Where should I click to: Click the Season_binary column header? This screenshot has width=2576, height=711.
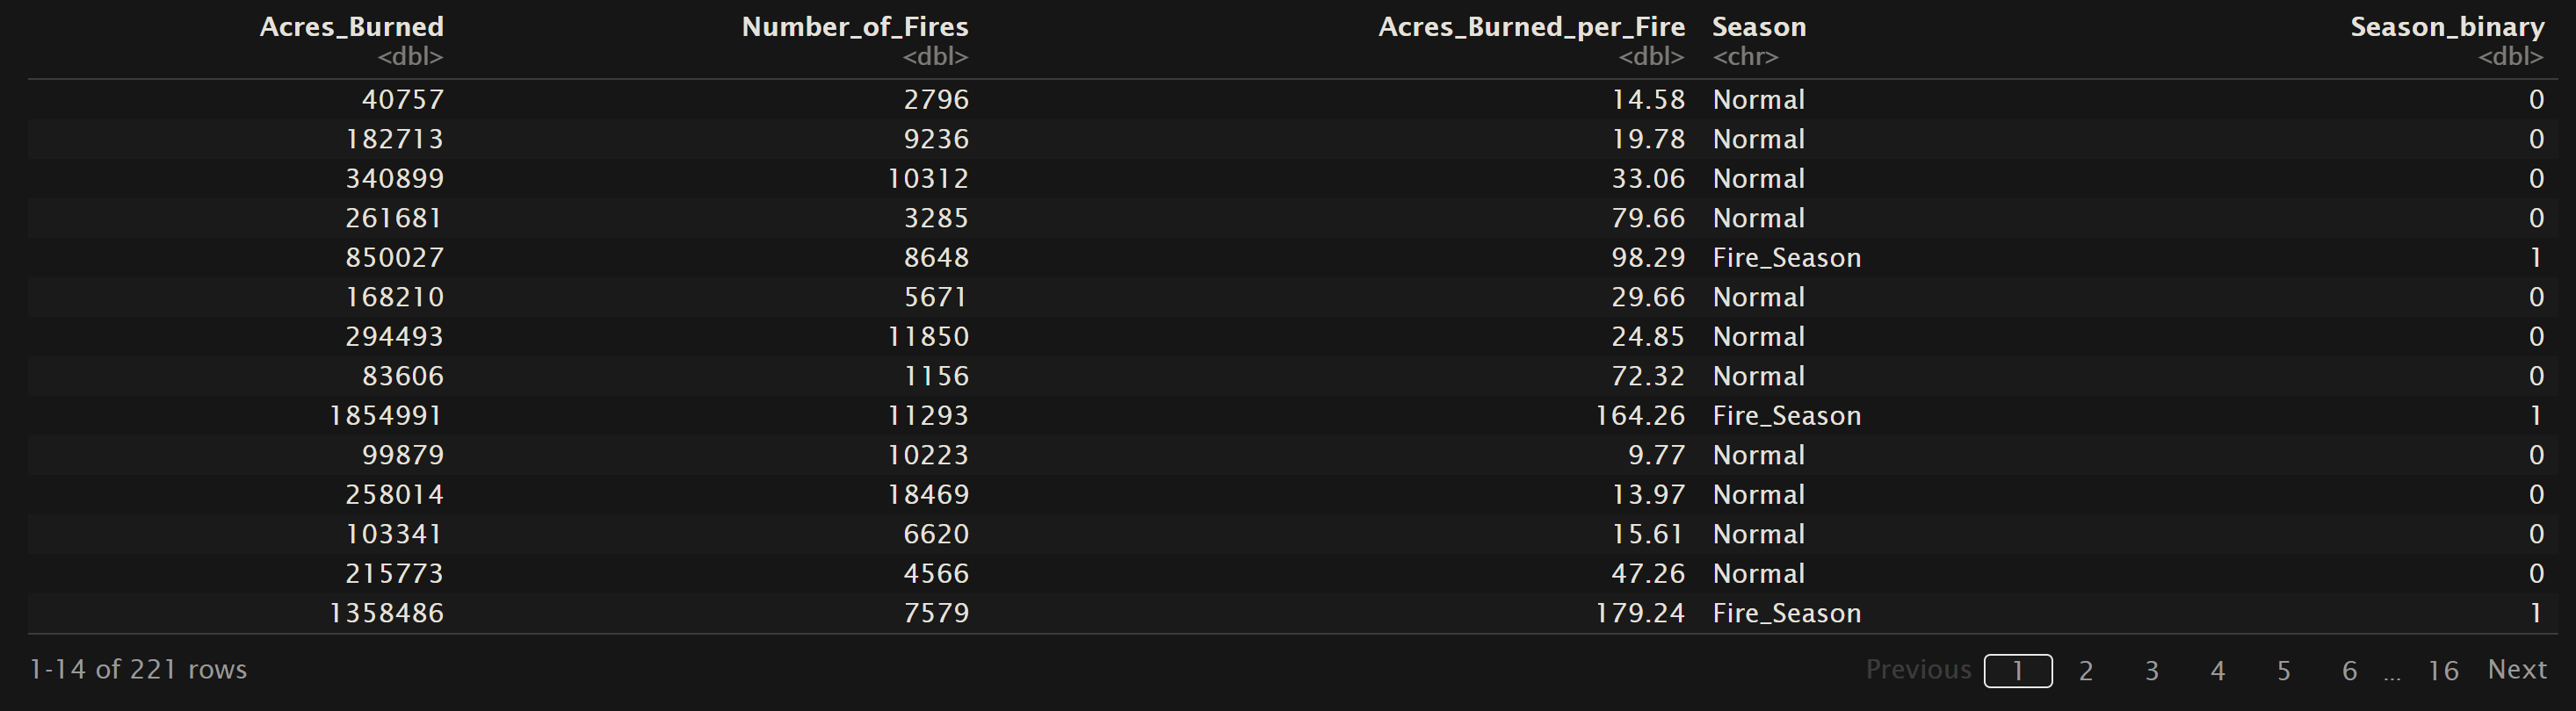point(2446,27)
